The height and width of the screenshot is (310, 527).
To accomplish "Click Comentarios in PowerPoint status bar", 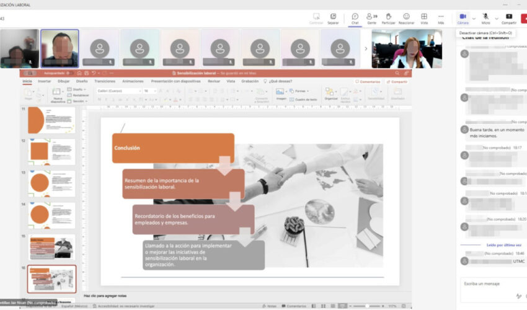I will tap(294, 306).
